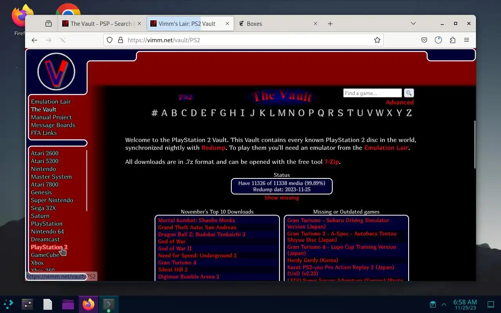Click the Firefox taskbar icon
The height and width of the screenshot is (313, 501).
88,304
